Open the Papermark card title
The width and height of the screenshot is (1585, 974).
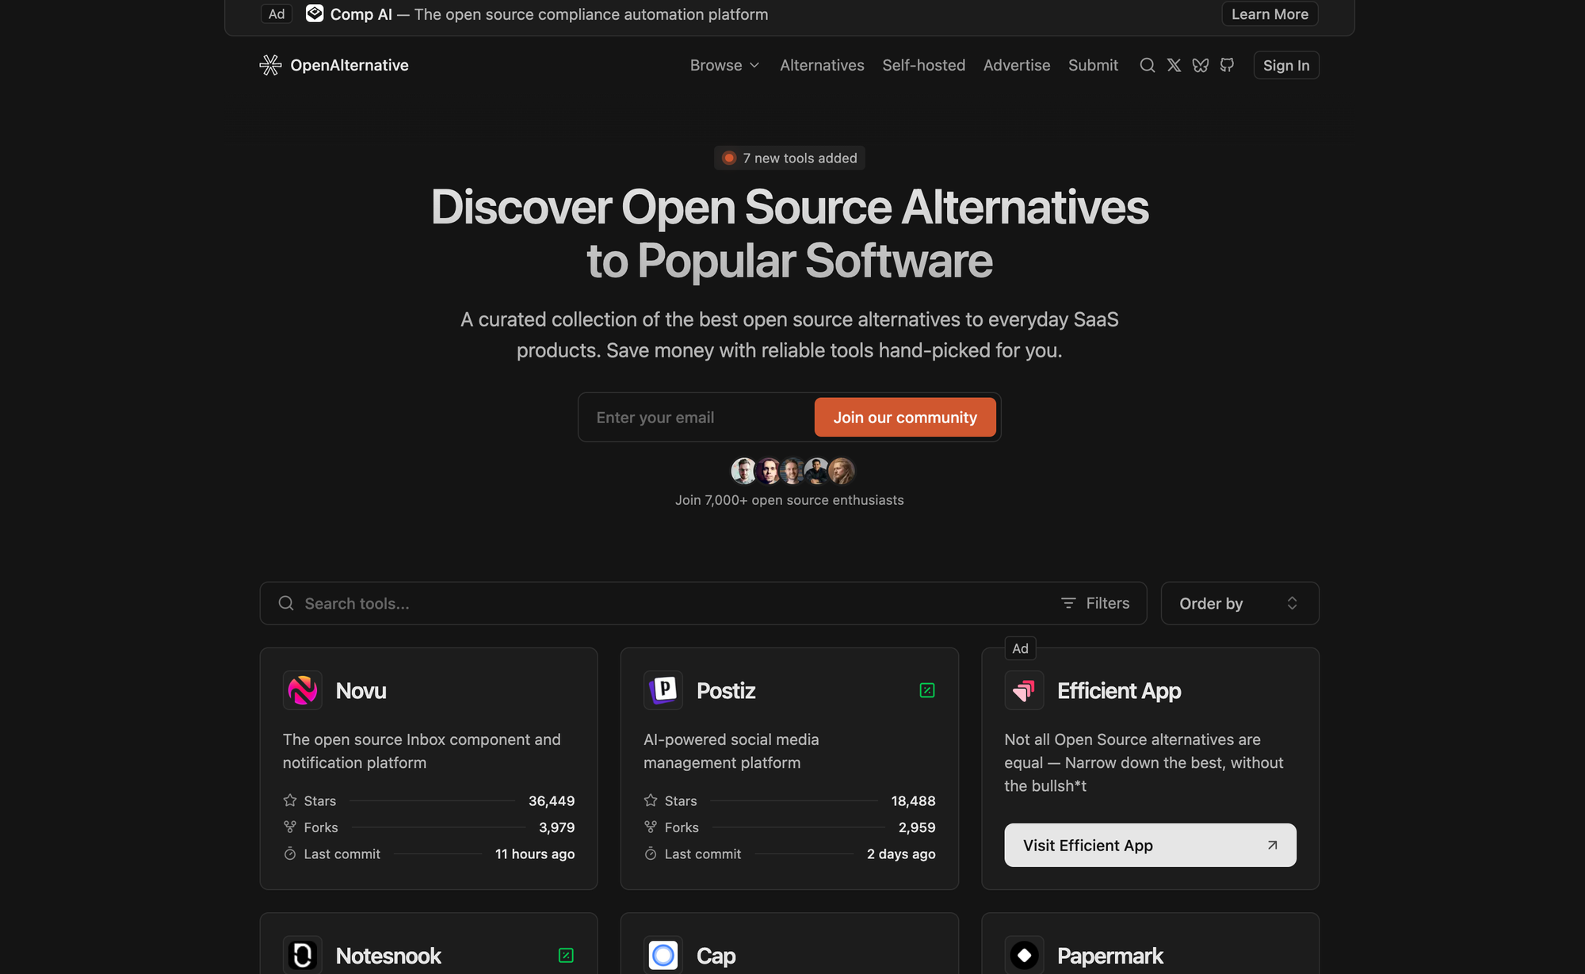1110,955
